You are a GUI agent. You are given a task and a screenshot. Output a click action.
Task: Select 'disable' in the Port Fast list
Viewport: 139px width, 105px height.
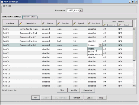[x=95, y=52]
